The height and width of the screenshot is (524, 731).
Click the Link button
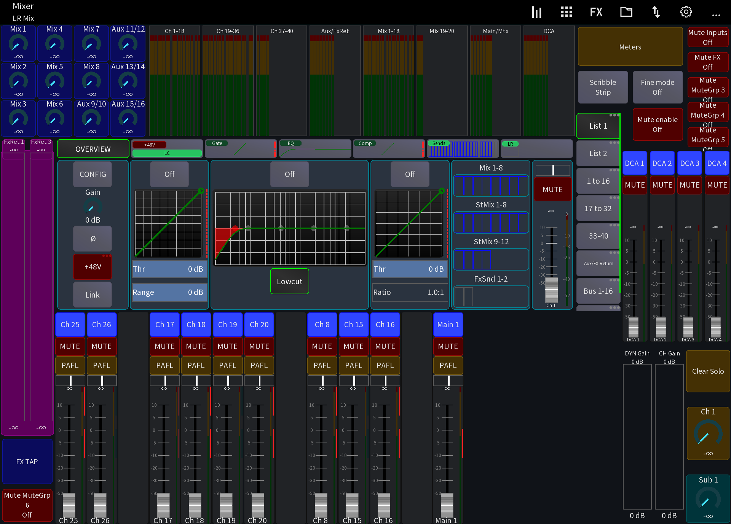point(93,295)
